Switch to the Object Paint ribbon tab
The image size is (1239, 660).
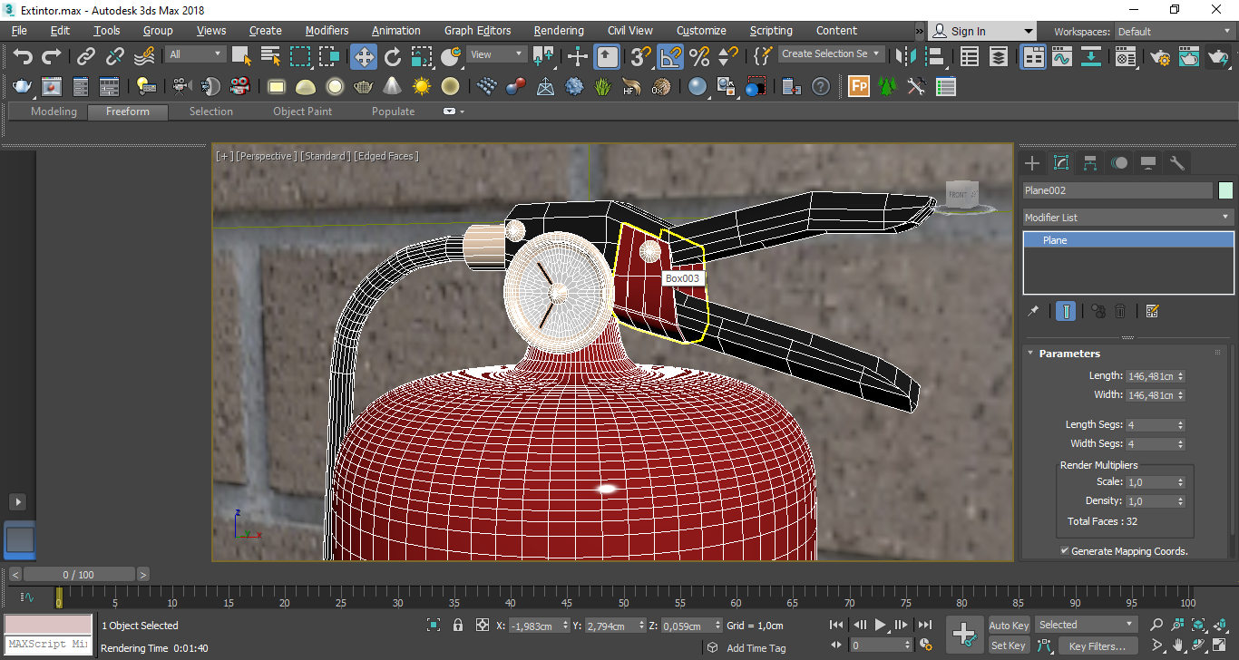coord(302,112)
